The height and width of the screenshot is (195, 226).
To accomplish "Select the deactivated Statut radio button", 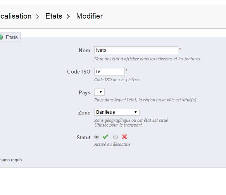I will [x=115, y=137].
